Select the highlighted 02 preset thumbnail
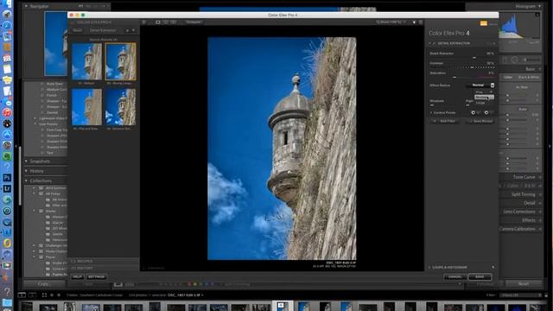Screen dimensions: 553x311 point(121,62)
